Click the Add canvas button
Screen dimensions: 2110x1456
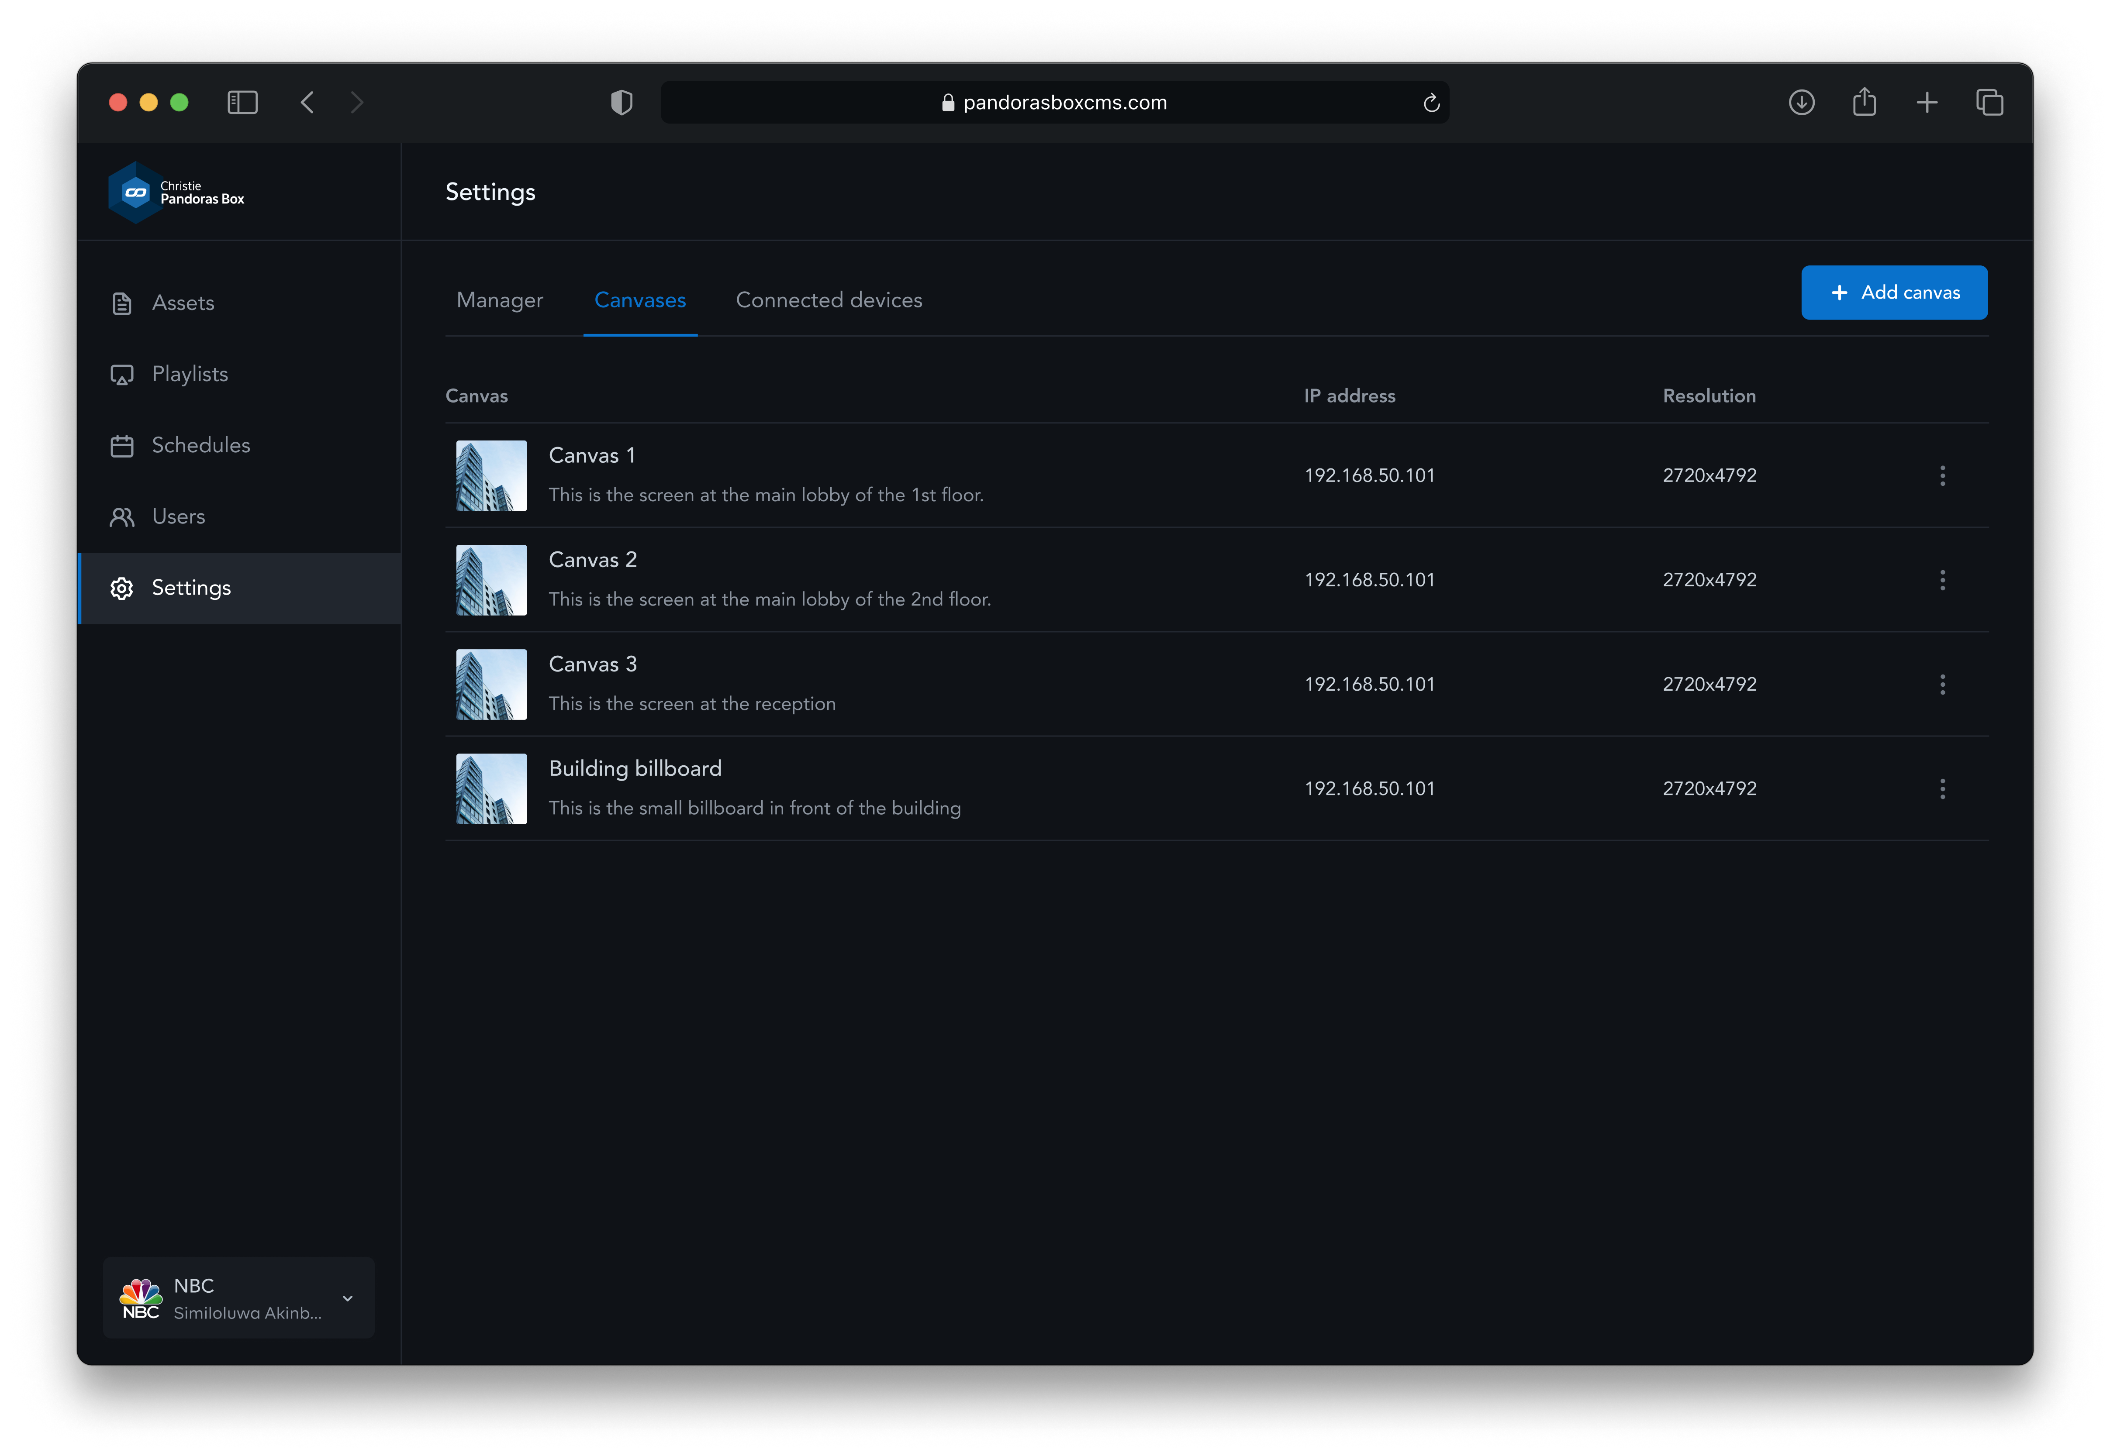1894,293
